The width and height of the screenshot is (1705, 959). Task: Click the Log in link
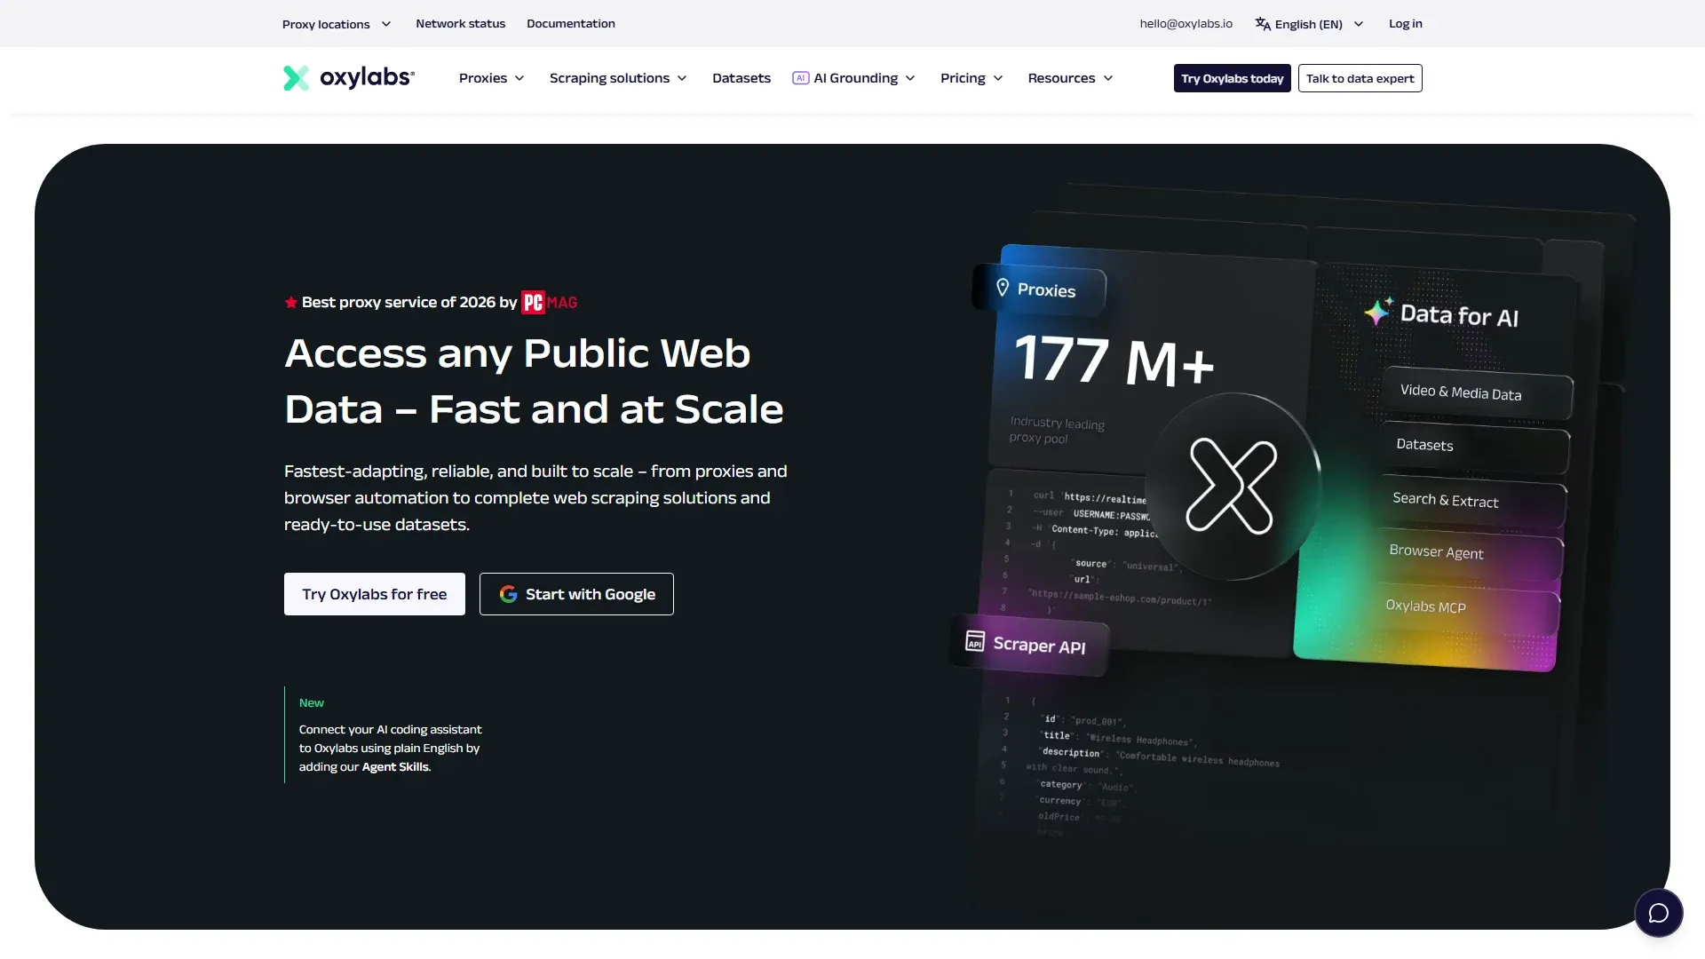pos(1406,24)
